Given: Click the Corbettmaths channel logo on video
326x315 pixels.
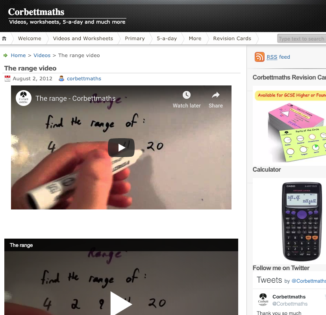Looking at the screenshot, I should point(24,98).
